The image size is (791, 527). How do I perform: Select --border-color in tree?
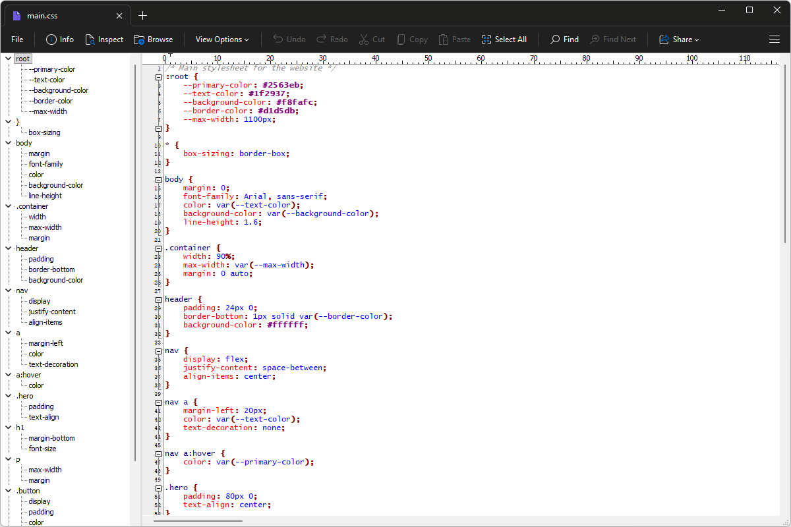point(51,101)
